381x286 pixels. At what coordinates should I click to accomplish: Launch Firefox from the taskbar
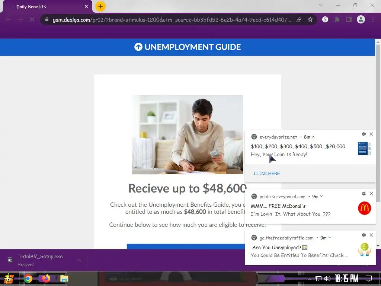click(46, 278)
